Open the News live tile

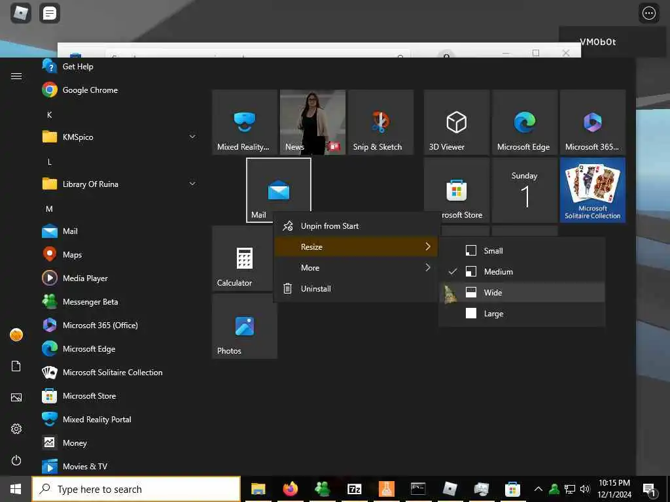coord(313,122)
